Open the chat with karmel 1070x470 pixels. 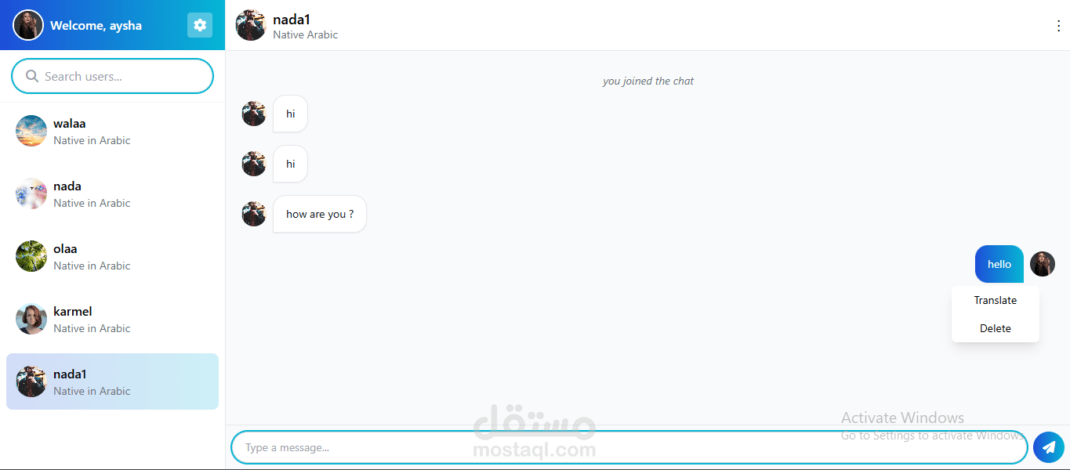[x=112, y=319]
